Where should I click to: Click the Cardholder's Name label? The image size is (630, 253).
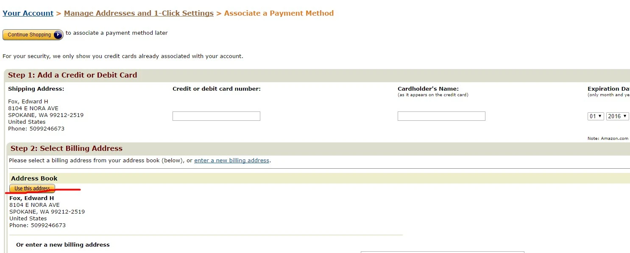tap(428, 89)
